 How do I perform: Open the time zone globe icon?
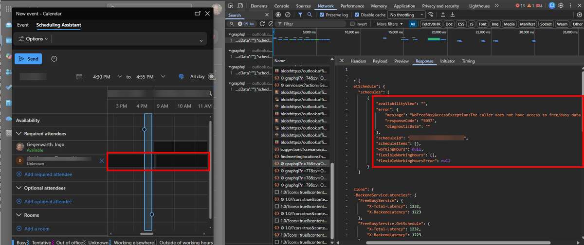[x=181, y=77]
